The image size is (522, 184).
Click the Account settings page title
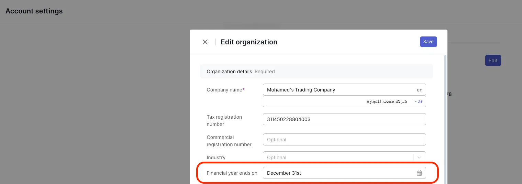[x=34, y=11]
